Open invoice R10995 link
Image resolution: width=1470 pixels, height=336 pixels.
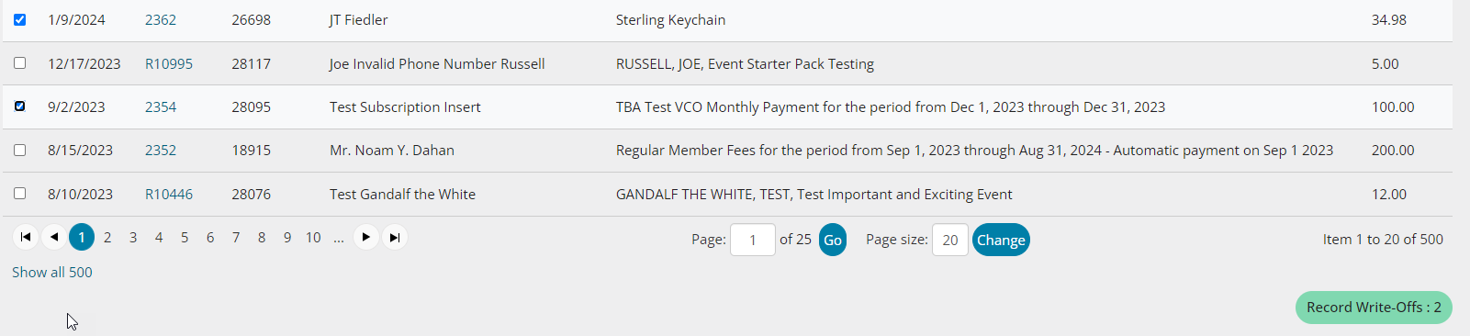169,63
